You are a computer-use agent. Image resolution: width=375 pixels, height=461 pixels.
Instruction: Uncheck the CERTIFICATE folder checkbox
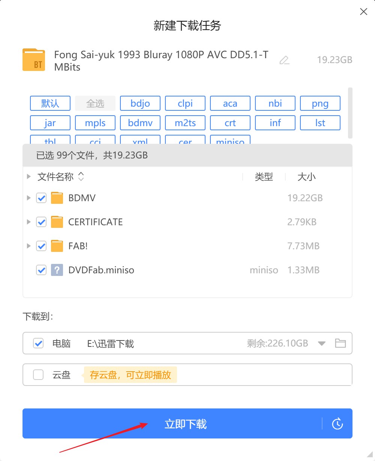41,222
